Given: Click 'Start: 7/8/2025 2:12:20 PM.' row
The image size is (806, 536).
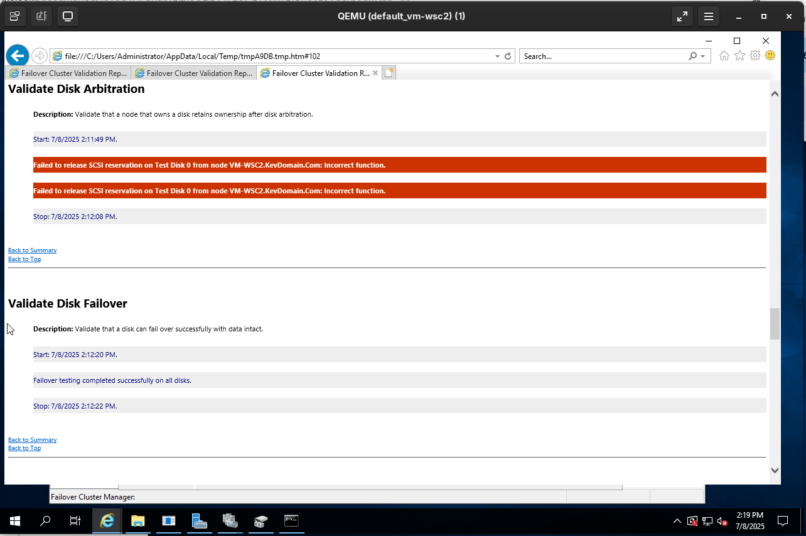Looking at the screenshot, I should [x=400, y=355].
